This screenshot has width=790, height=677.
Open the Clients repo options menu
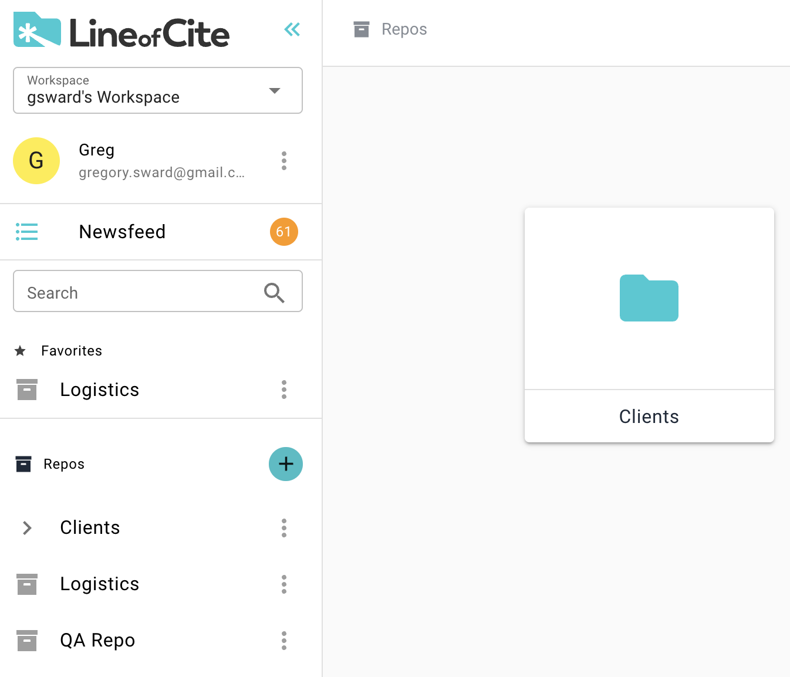tap(284, 528)
